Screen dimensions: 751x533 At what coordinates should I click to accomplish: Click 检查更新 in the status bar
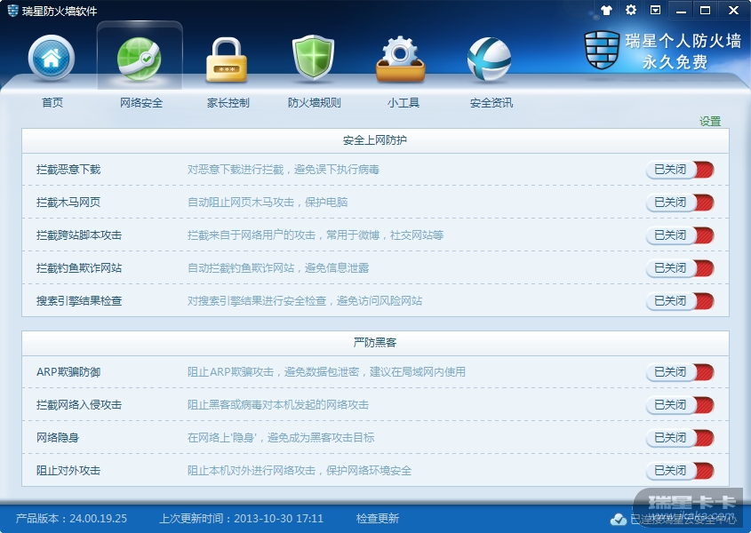tap(378, 518)
